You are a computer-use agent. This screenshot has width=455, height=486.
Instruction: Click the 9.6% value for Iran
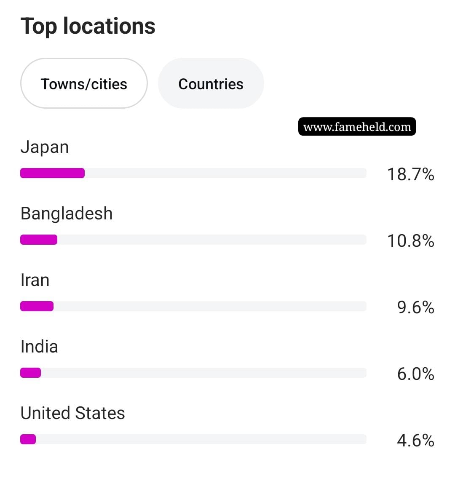coord(416,307)
